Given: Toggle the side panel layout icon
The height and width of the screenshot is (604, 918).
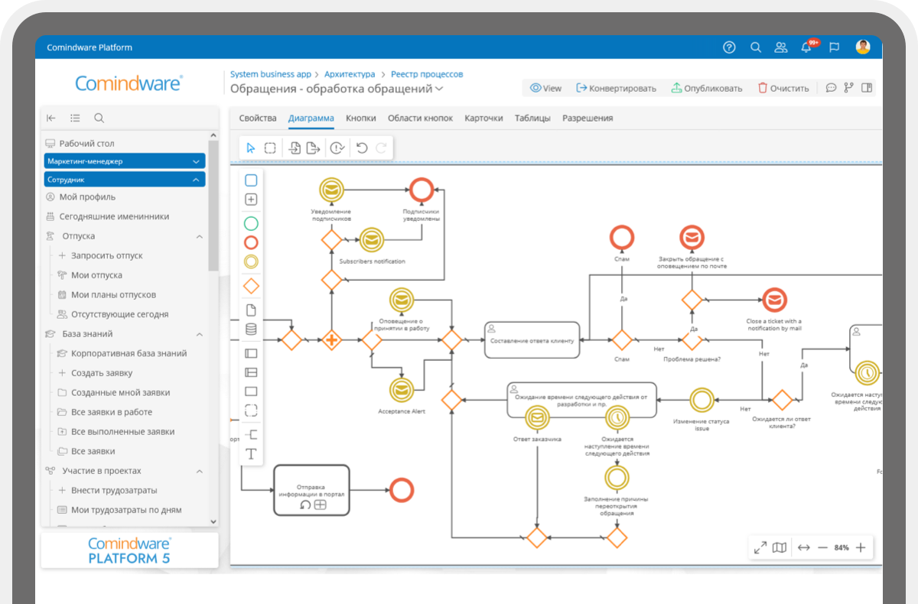Looking at the screenshot, I should pyautogui.click(x=867, y=88).
